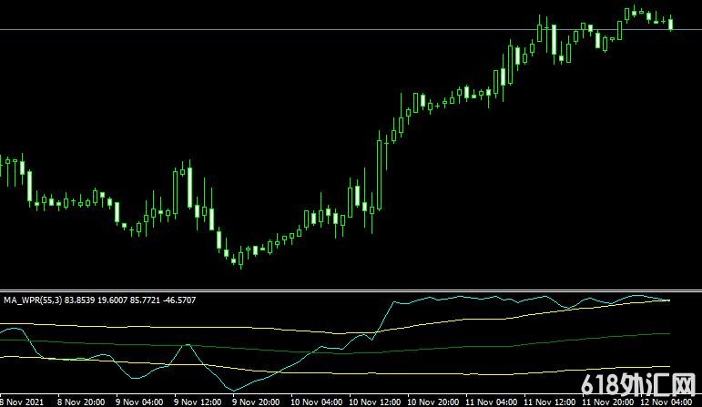Click the 83.8539 indicator value
This screenshot has width=702, height=407.
[80, 300]
